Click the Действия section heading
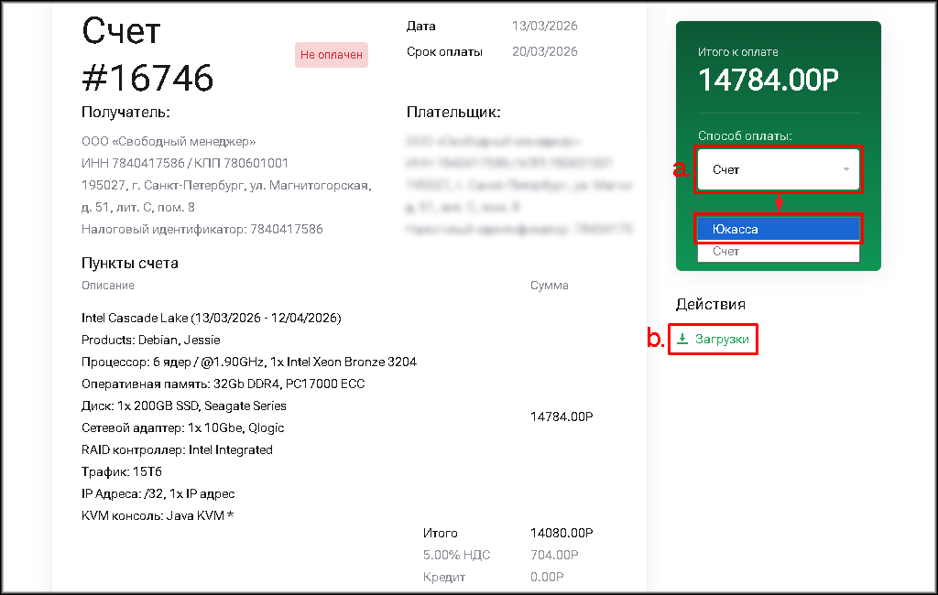Screen dimensions: 938x595 (711, 304)
